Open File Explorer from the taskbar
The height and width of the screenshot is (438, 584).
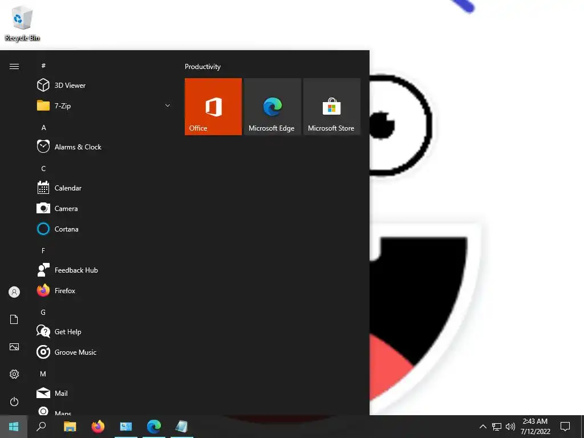(70, 427)
